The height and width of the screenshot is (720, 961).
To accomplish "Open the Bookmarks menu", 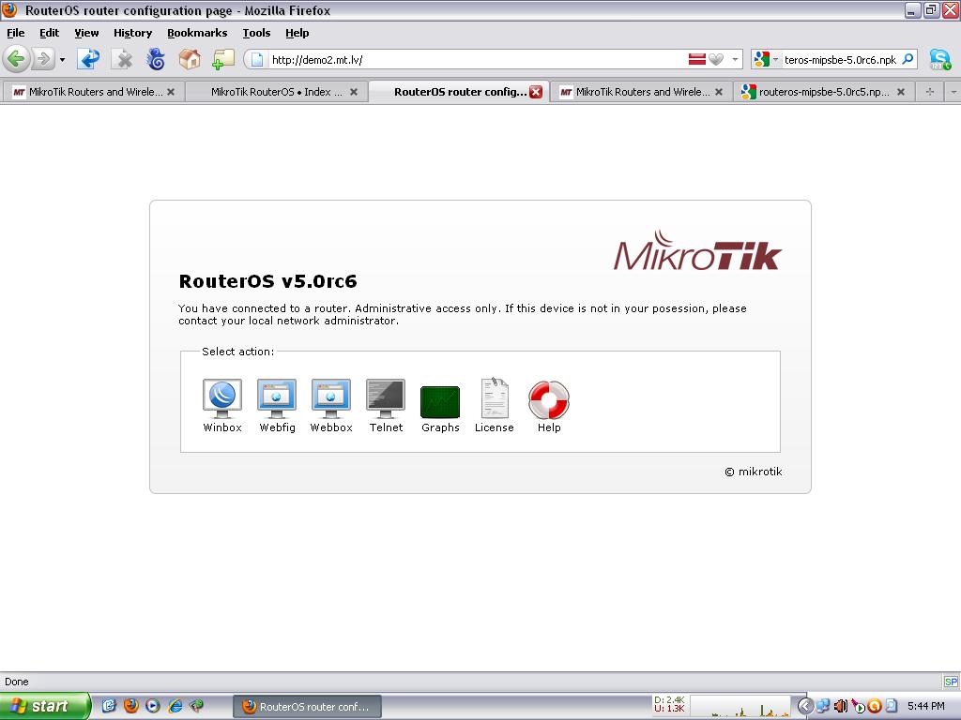I will coord(197,33).
